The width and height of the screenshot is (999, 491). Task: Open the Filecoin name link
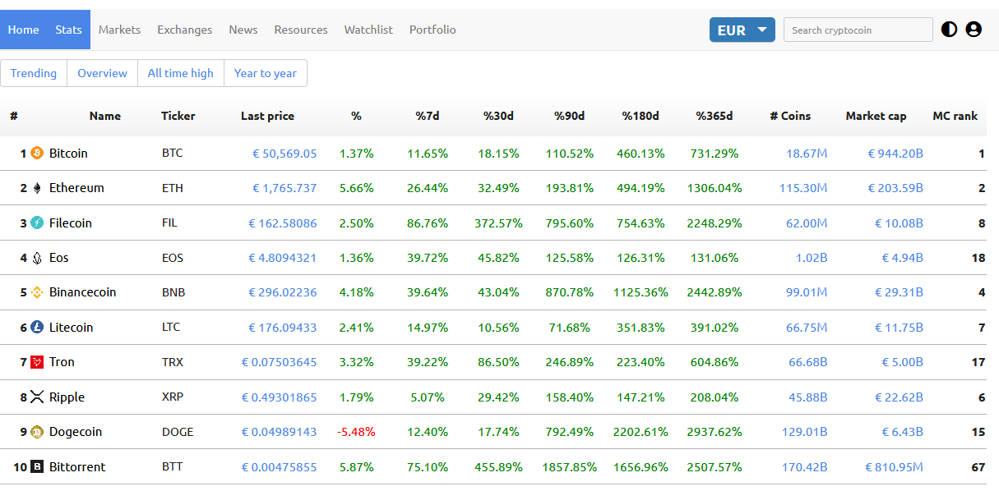[71, 223]
